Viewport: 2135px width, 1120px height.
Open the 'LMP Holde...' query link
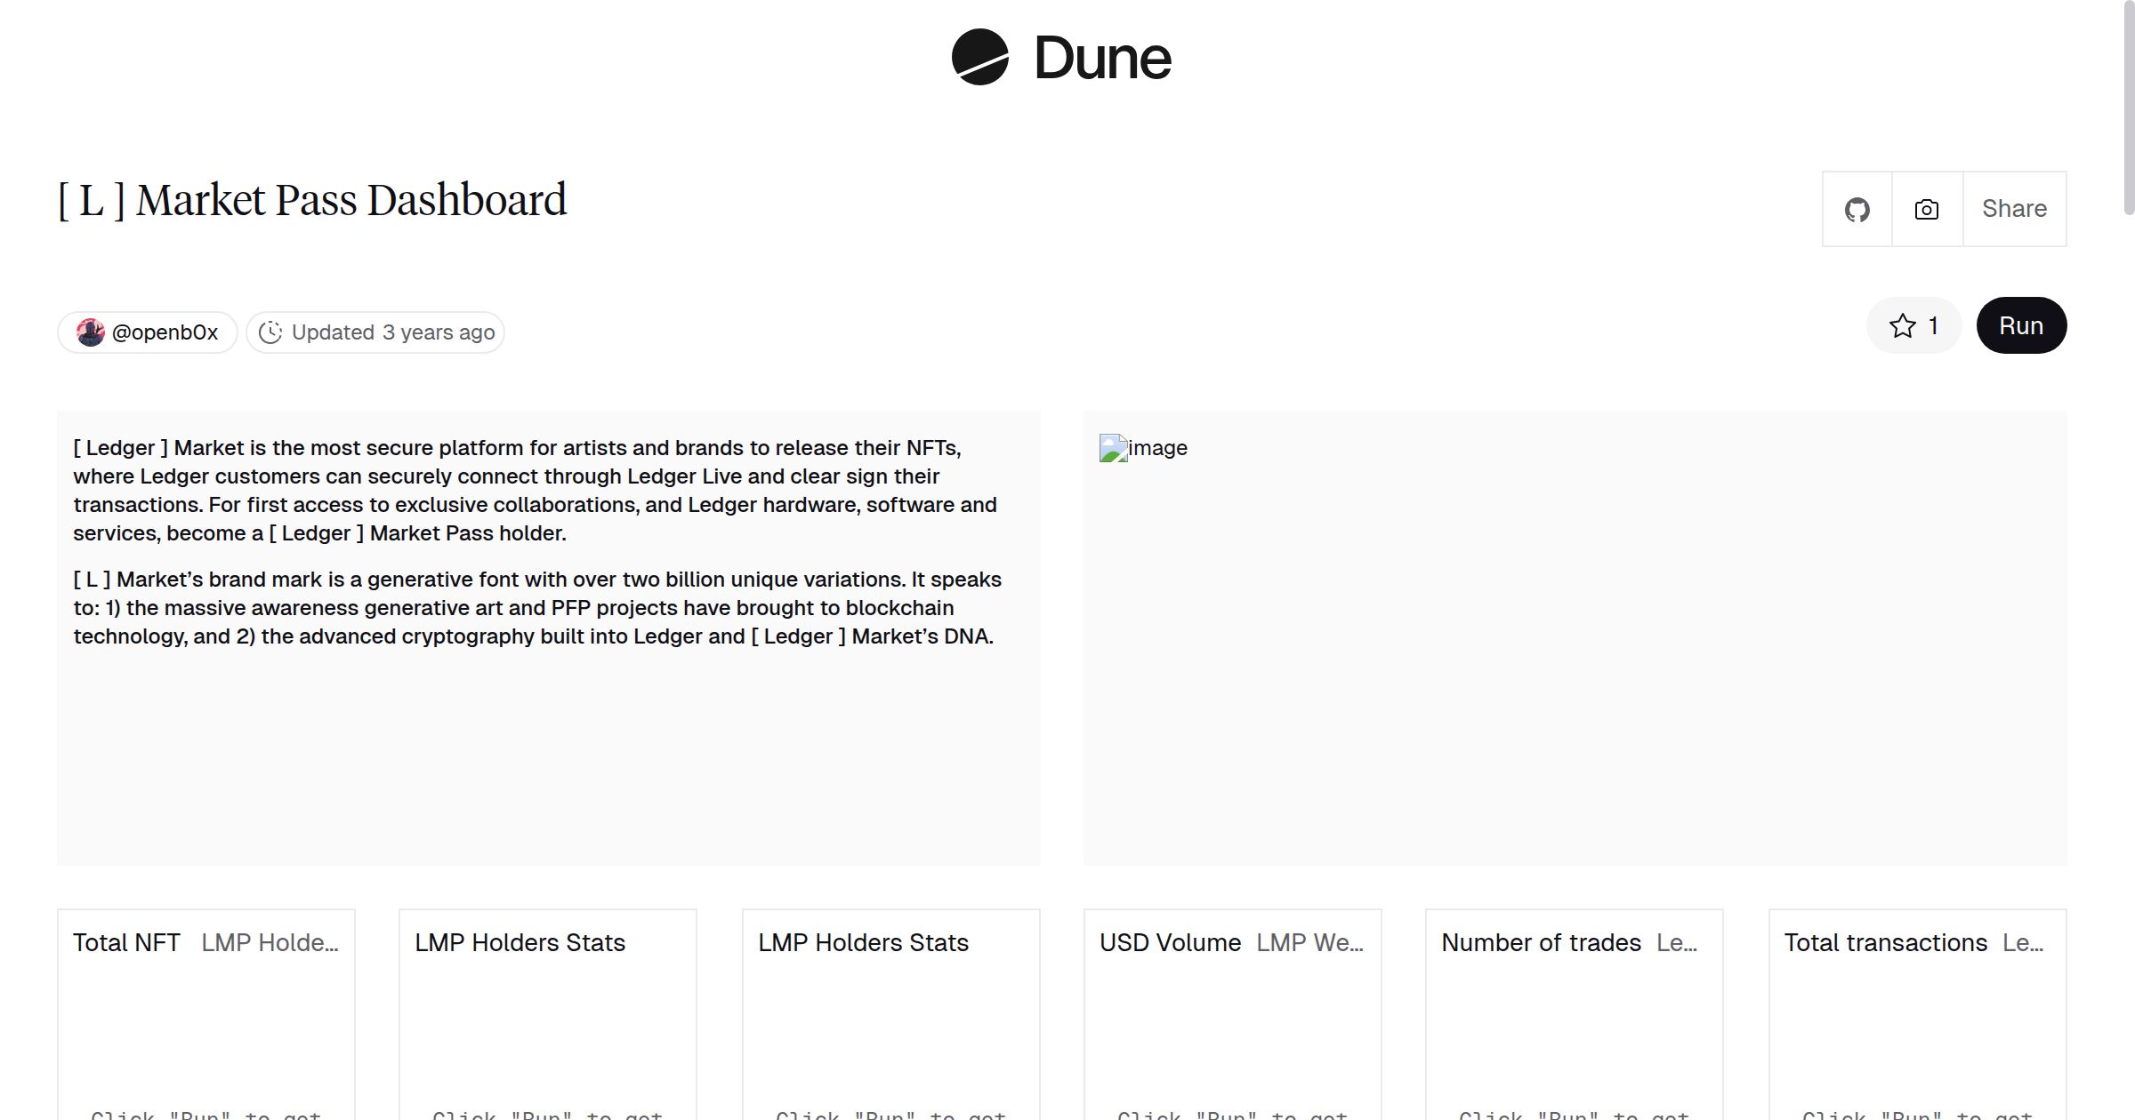[x=271, y=942]
